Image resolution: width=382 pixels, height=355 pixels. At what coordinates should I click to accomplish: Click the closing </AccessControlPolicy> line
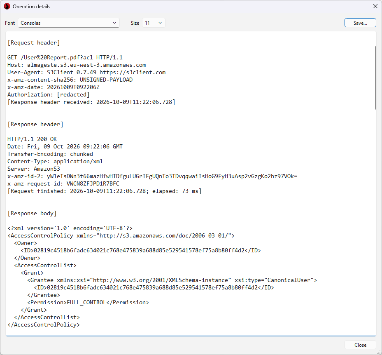tap(44, 325)
